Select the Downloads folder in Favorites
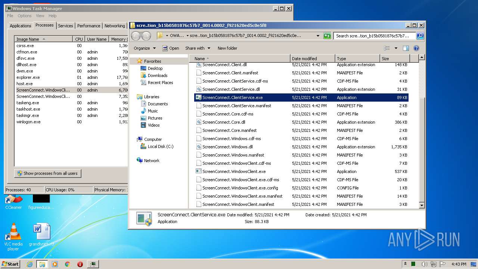 click(153, 75)
